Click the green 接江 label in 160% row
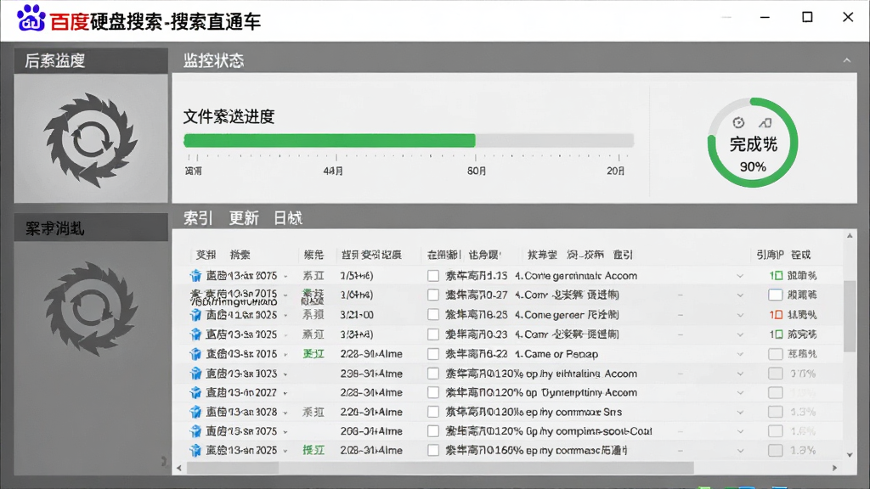The height and width of the screenshot is (489, 870). [314, 450]
